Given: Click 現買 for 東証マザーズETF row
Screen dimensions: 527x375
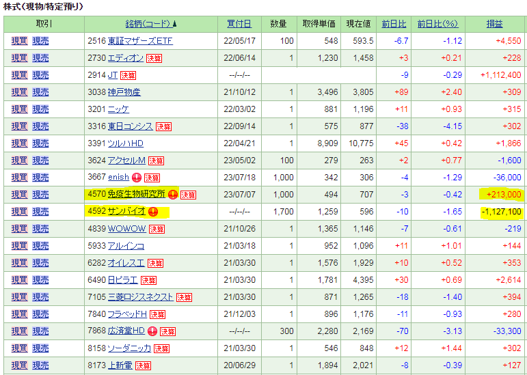Looking at the screenshot, I should pyautogui.click(x=19, y=41).
